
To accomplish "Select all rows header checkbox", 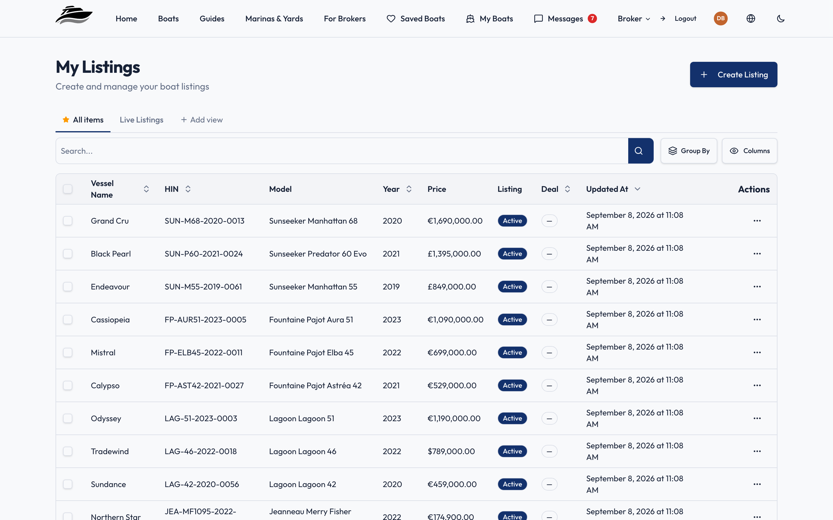I will pyautogui.click(x=68, y=189).
